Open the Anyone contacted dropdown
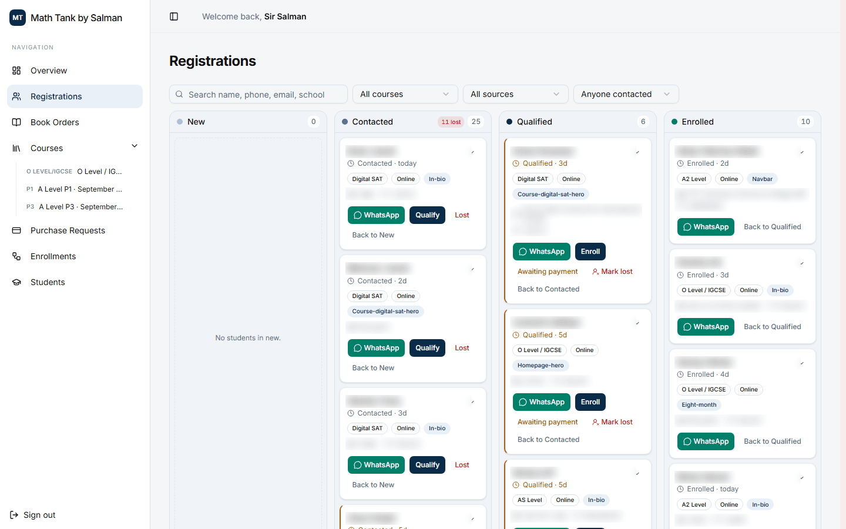This screenshot has width=846, height=529. click(x=626, y=94)
